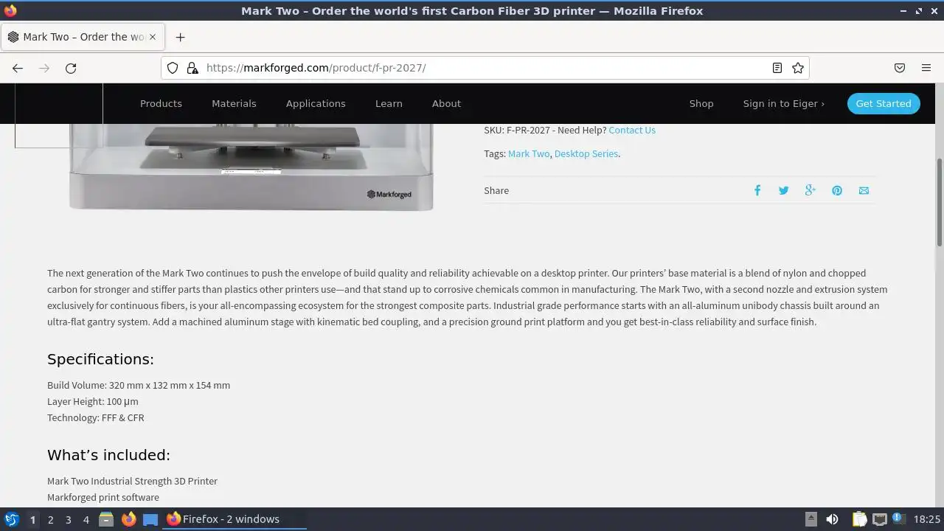This screenshot has height=531, width=944.
Task: Click the What's included heading
Action: [x=108, y=455]
